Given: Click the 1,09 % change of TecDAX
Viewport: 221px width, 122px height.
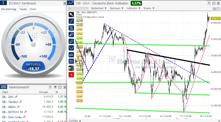Looking at the screenshot, I should coord(62,102).
